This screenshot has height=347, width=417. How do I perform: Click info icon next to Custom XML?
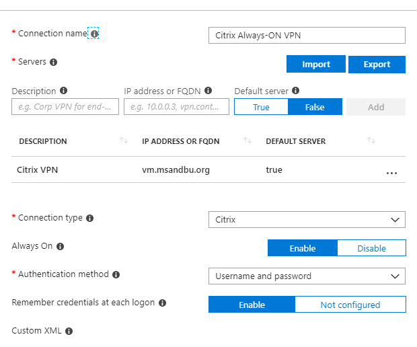pyautogui.click(x=69, y=332)
